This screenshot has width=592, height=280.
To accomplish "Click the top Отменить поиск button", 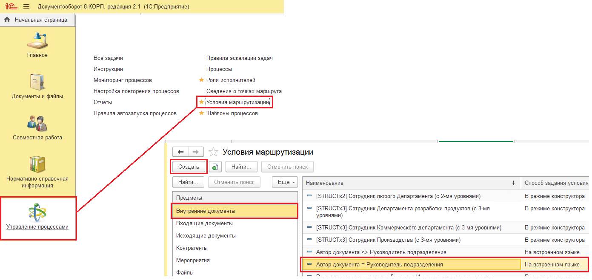I will pyautogui.click(x=287, y=167).
